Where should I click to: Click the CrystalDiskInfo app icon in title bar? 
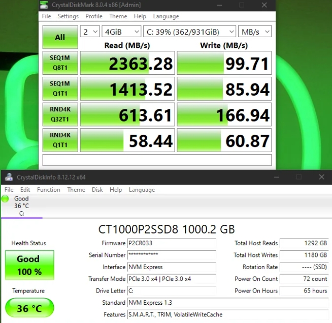click(x=9, y=177)
